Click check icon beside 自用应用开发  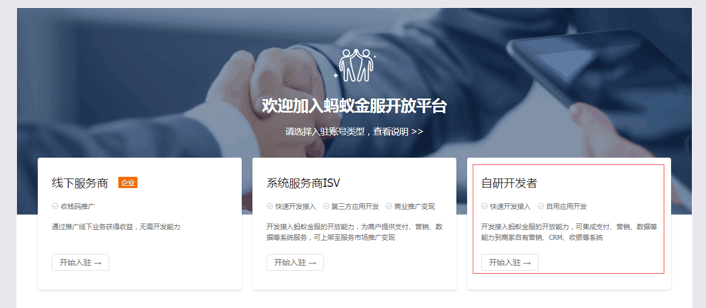[x=541, y=206]
